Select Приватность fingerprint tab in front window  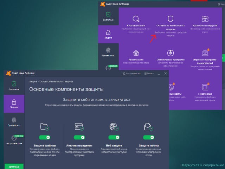tap(14, 122)
